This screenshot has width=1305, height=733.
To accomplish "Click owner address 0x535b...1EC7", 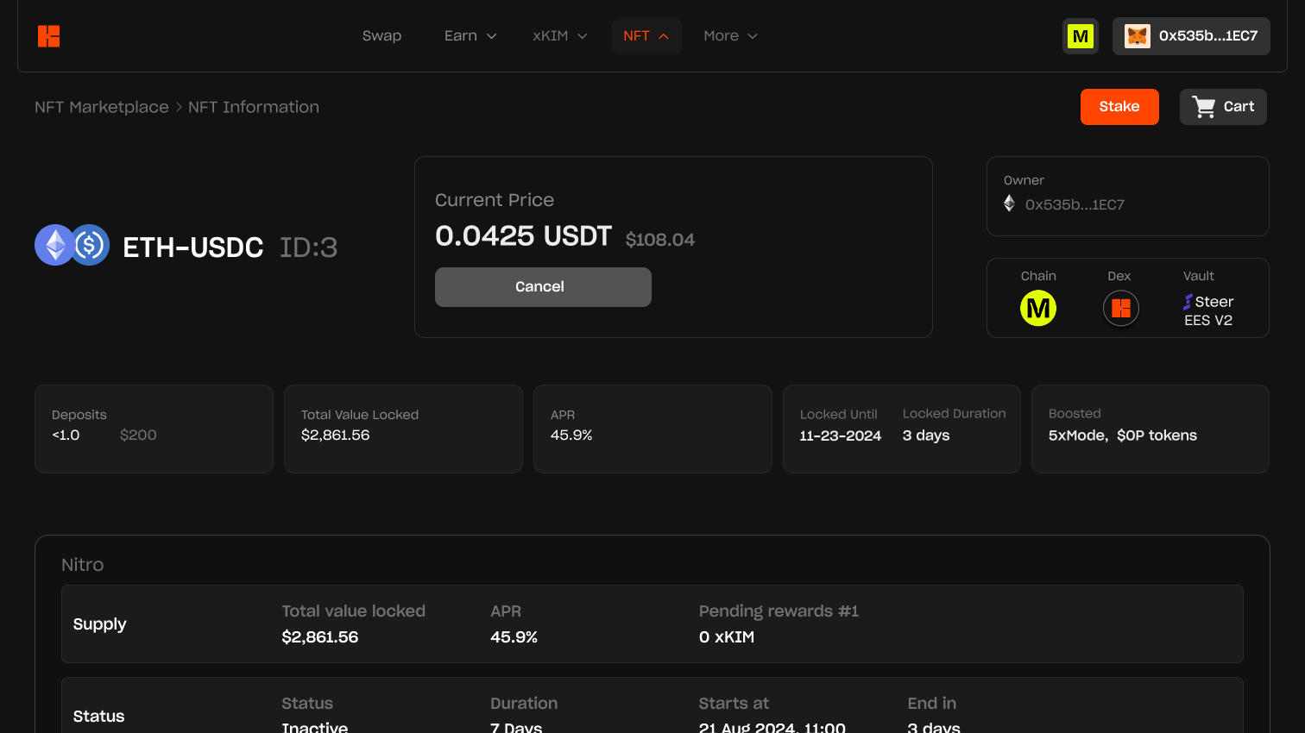I will click(x=1075, y=204).
